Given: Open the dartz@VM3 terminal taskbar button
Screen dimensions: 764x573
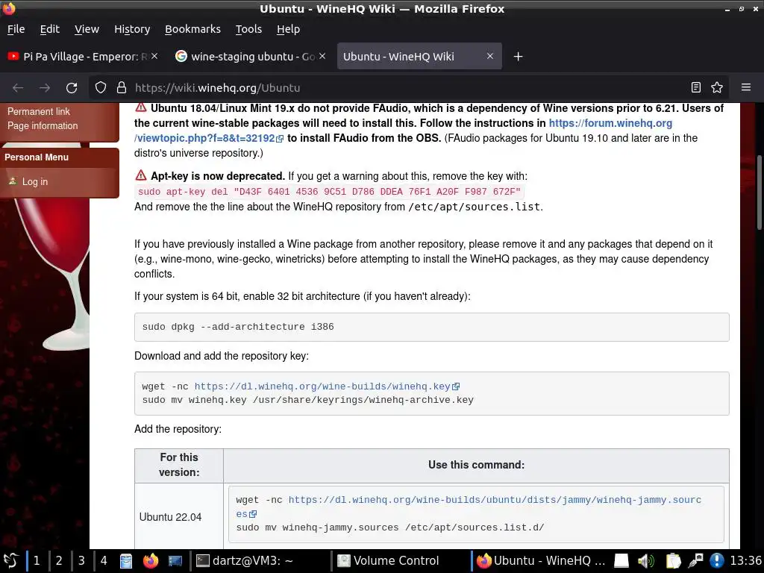Looking at the screenshot, I should [261, 561].
